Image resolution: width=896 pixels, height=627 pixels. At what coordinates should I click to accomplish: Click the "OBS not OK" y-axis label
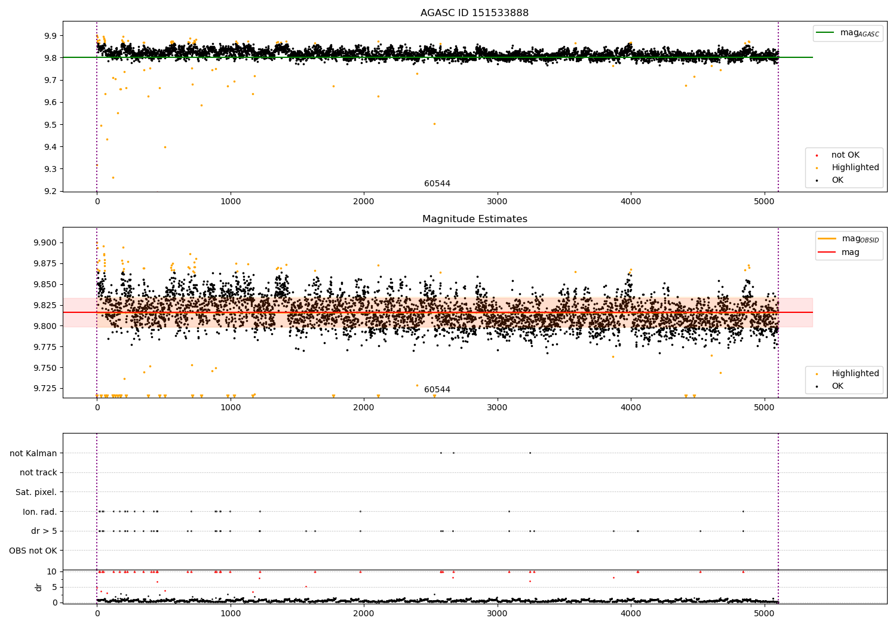(x=33, y=551)
